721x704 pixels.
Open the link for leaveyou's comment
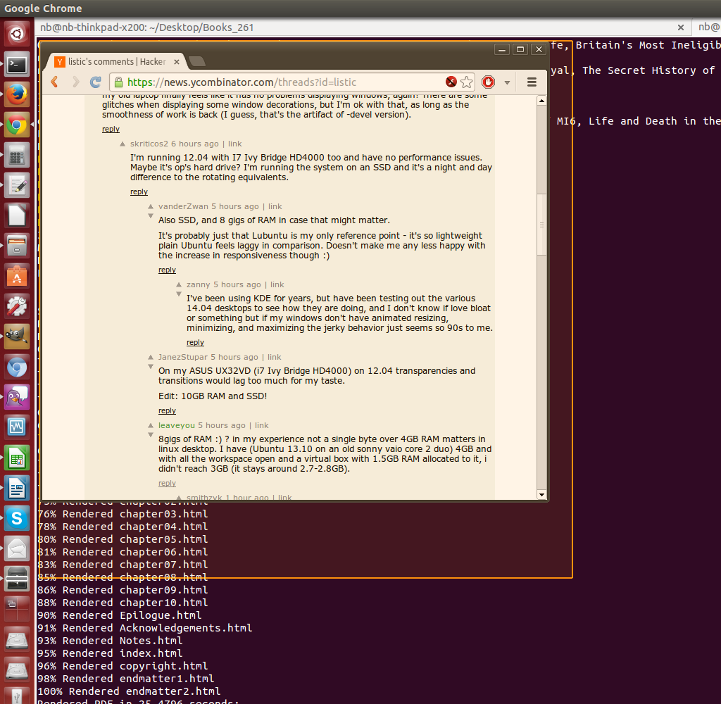(x=261, y=425)
